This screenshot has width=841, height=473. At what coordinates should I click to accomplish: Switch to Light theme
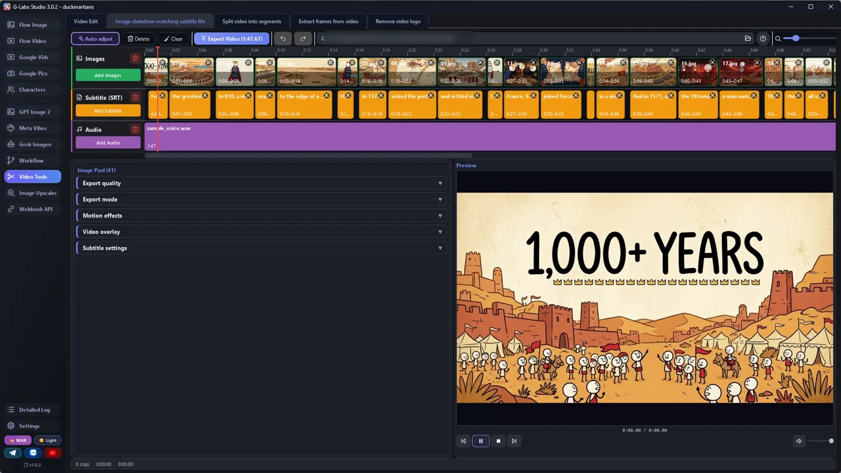pos(47,440)
